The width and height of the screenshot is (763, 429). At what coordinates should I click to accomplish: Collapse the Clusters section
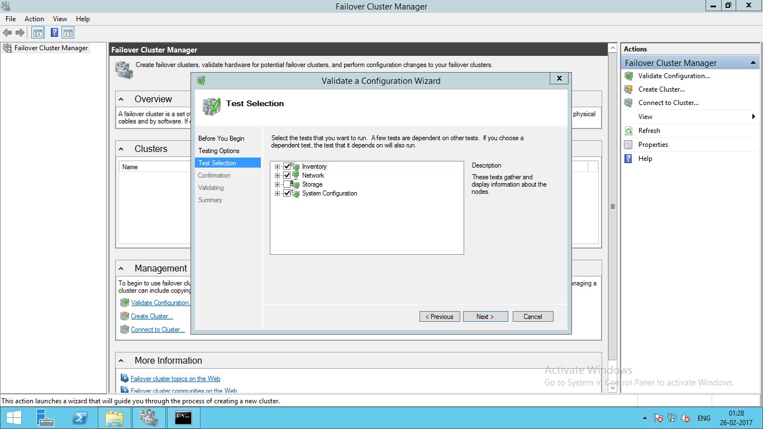121,149
